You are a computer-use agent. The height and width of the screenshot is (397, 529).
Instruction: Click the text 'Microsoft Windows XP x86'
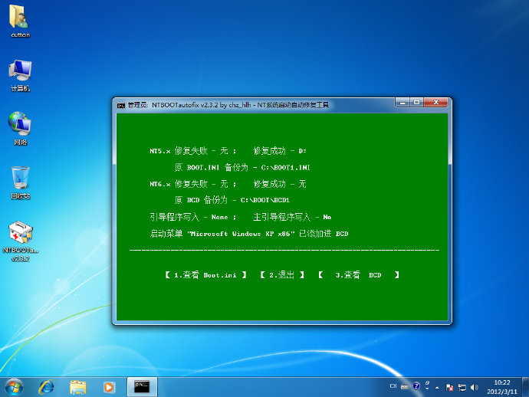241,234
